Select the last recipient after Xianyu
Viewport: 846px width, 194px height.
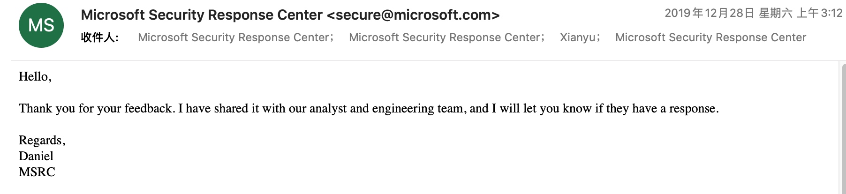710,37
